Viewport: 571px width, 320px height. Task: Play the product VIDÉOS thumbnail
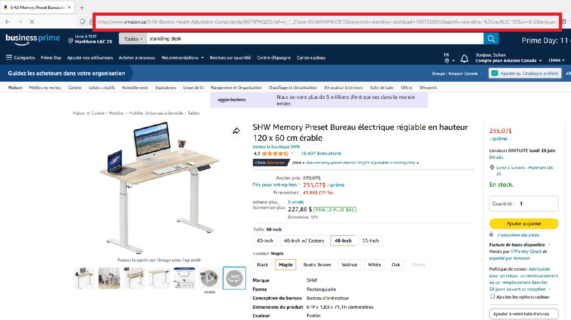coord(209,278)
